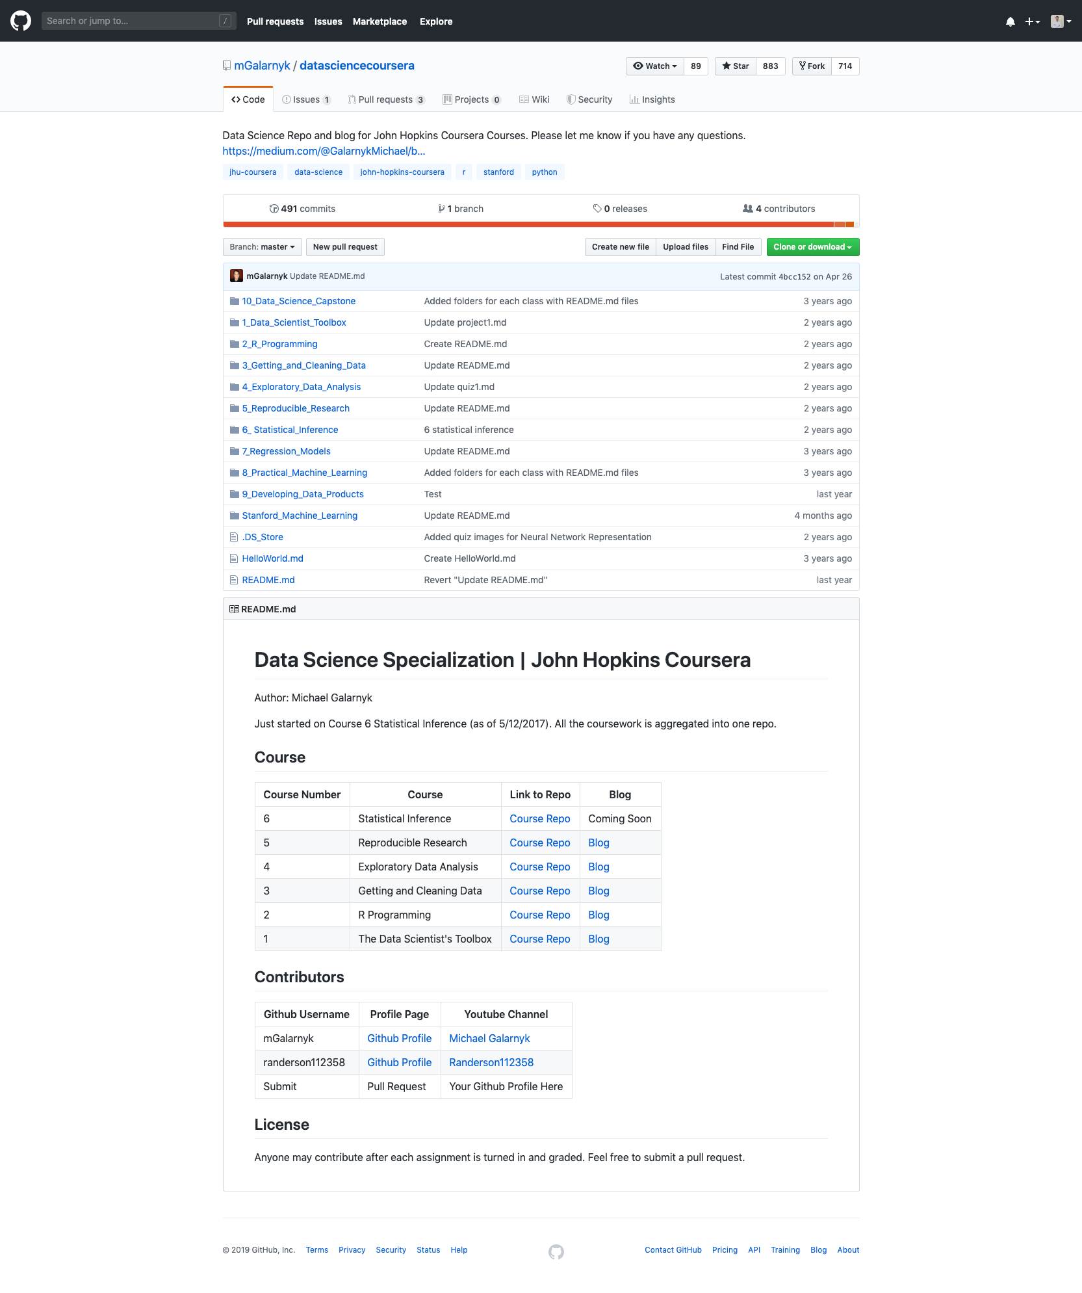The image size is (1082, 1293).
Task: Click Create new file button
Action: point(621,247)
